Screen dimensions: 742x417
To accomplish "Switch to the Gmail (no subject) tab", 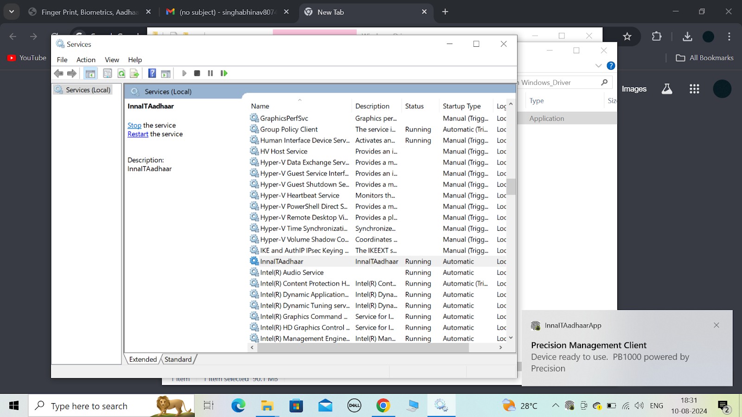I will (x=227, y=12).
